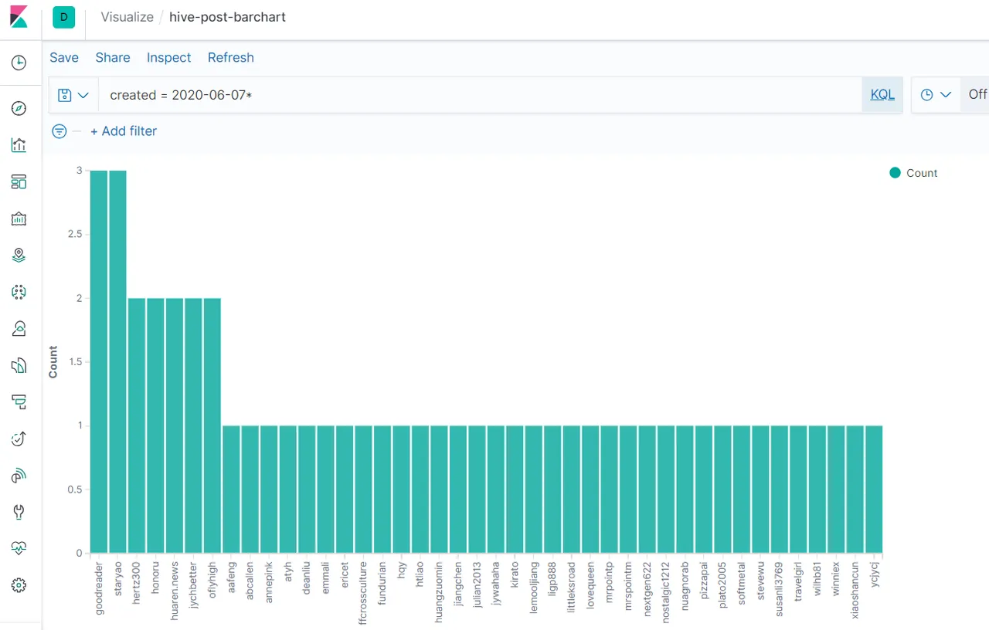Click the Visualize breadcrumb link

[x=127, y=17]
